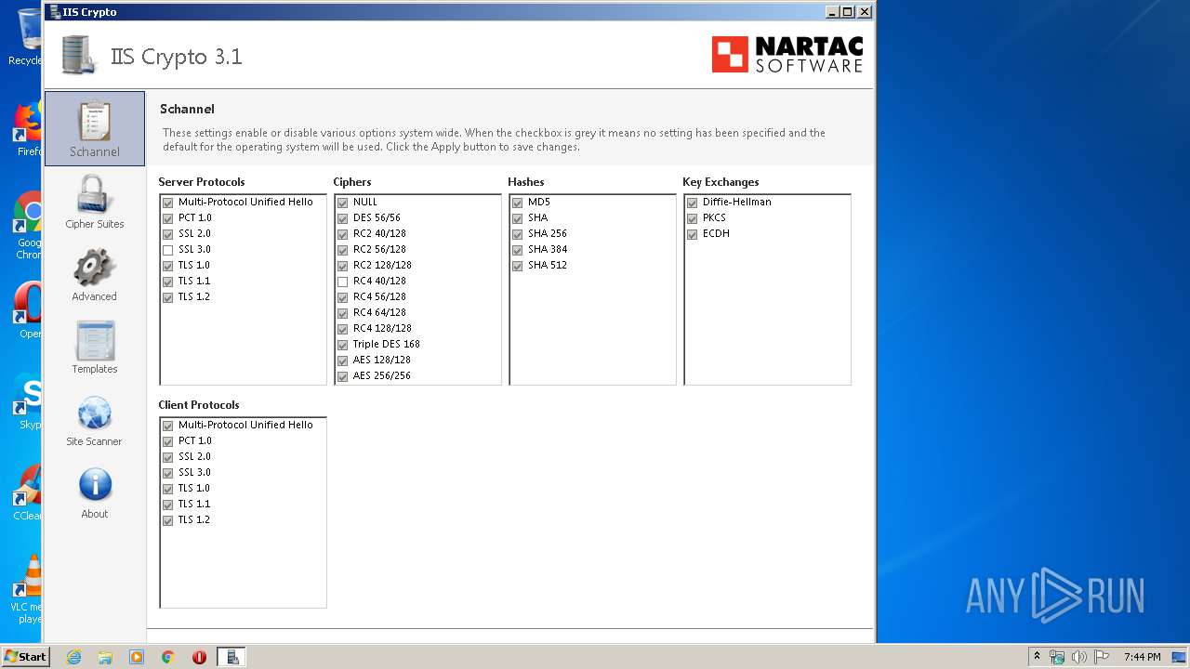Toggle the PKCS key exchange checkbox

point(693,218)
